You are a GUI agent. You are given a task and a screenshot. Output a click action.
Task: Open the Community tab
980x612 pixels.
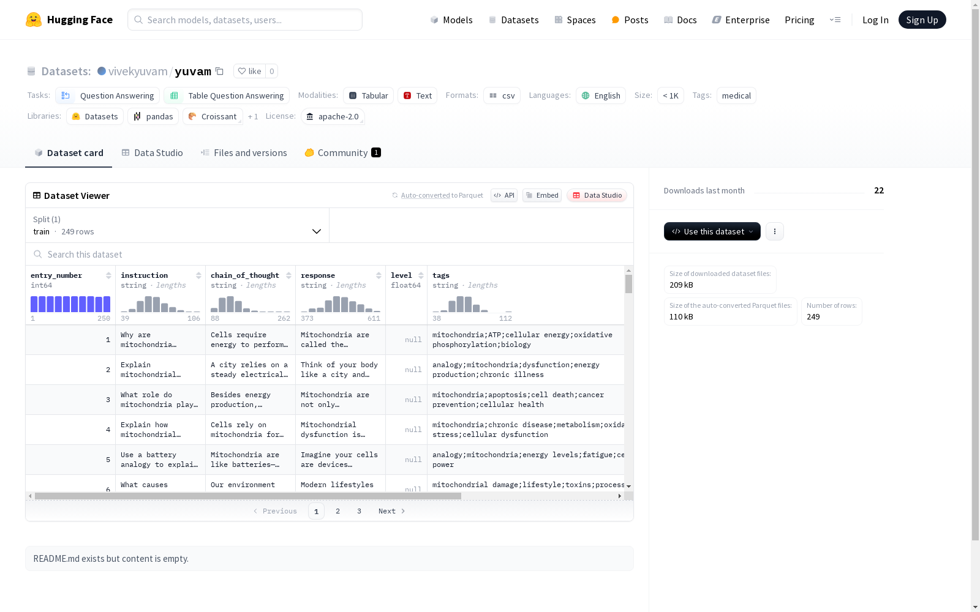point(342,153)
